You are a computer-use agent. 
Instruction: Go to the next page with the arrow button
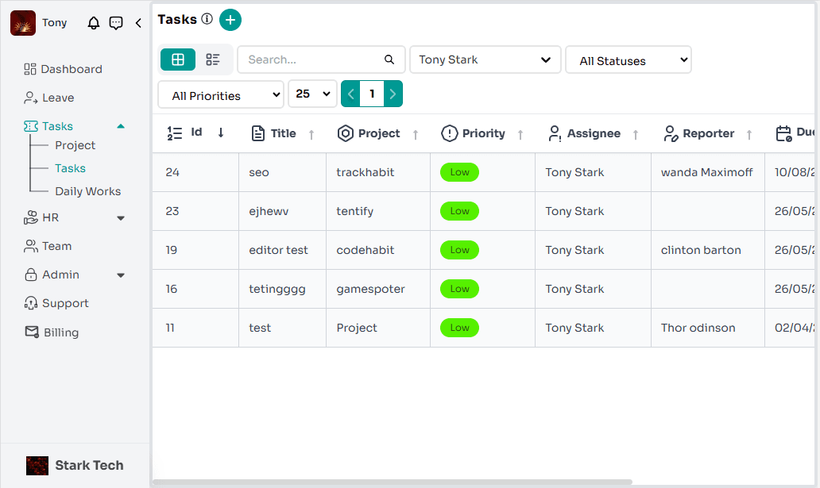393,93
